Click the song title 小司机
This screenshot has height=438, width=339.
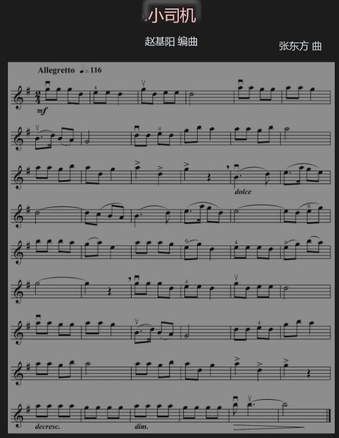tap(172, 15)
